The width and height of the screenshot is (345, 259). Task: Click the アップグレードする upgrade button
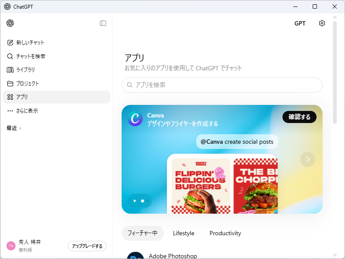(x=87, y=246)
